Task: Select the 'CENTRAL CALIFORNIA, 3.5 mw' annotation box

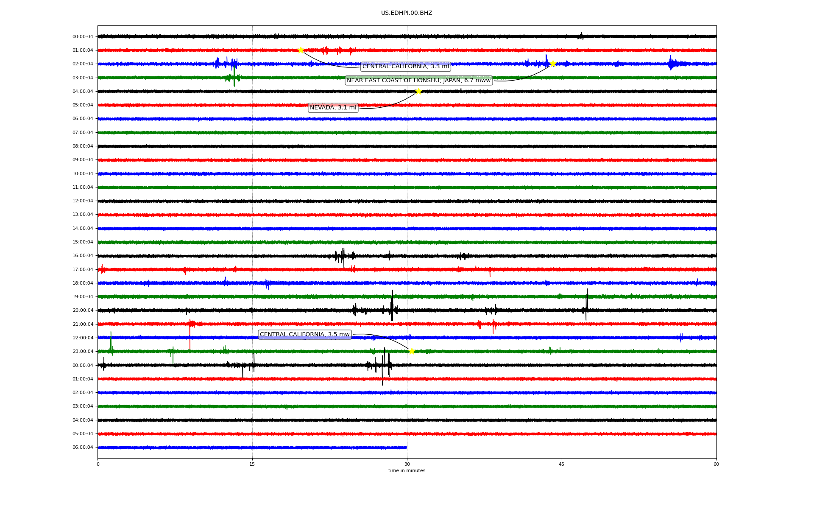Action: (304, 335)
